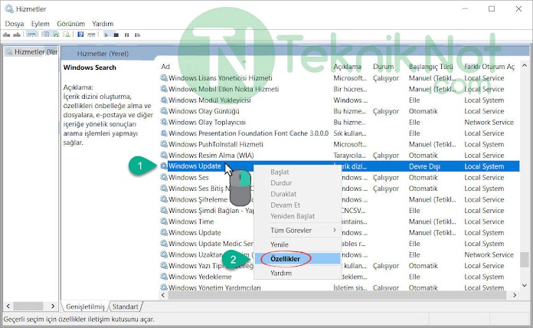This screenshot has width=533, height=328.
Task: Choose Yardım in the context menu
Action: (297, 273)
